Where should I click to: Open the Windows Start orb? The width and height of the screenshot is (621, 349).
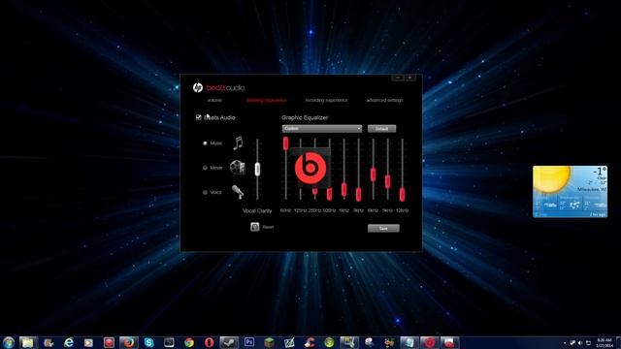pos(9,342)
